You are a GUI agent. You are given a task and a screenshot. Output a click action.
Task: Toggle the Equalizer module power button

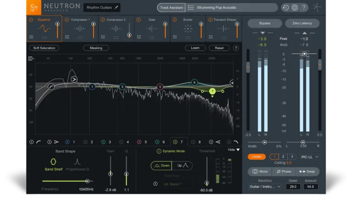click(x=31, y=20)
